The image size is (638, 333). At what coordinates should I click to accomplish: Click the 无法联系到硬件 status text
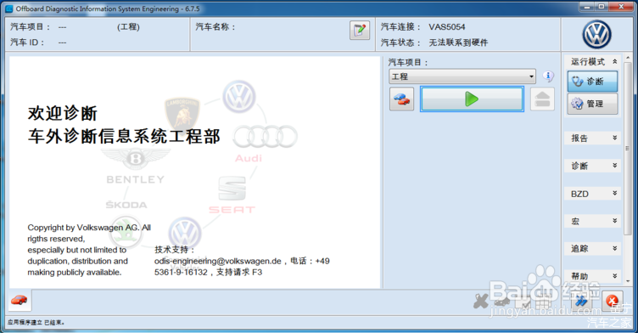(458, 42)
